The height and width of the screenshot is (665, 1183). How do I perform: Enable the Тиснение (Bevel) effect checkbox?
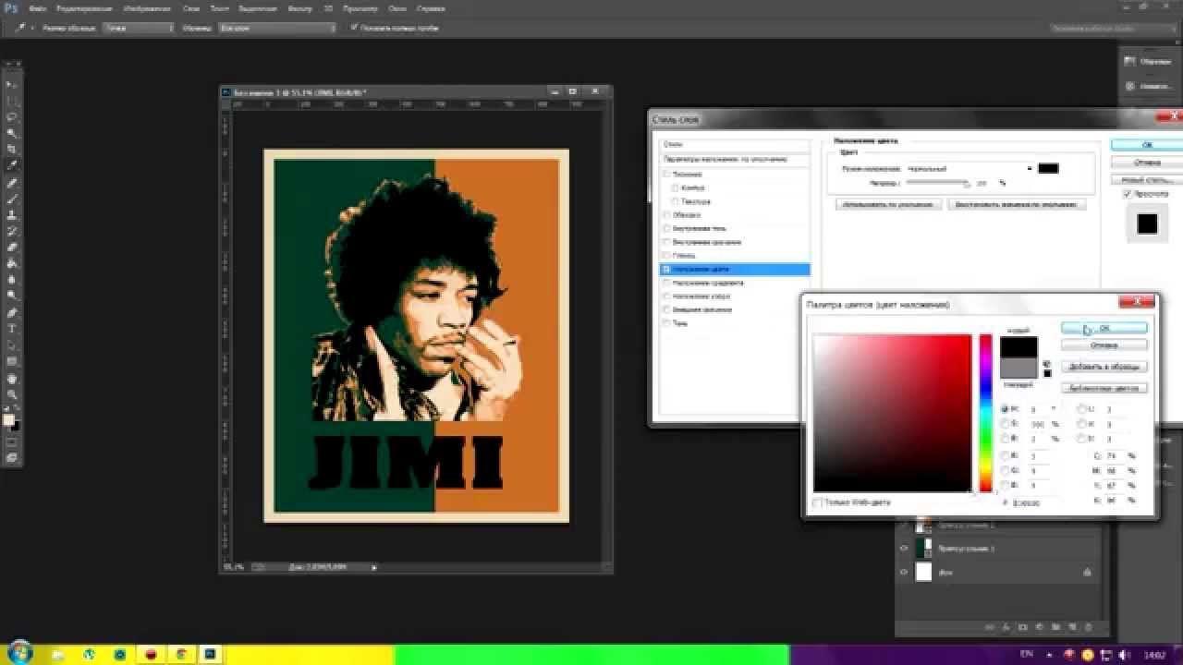click(x=665, y=174)
